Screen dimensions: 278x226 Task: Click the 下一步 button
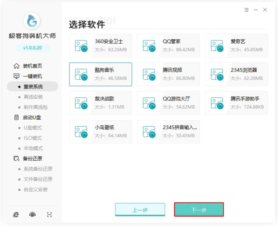(199, 210)
